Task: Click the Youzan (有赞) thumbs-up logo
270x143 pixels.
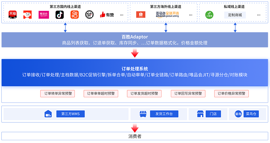Action: click(x=107, y=15)
